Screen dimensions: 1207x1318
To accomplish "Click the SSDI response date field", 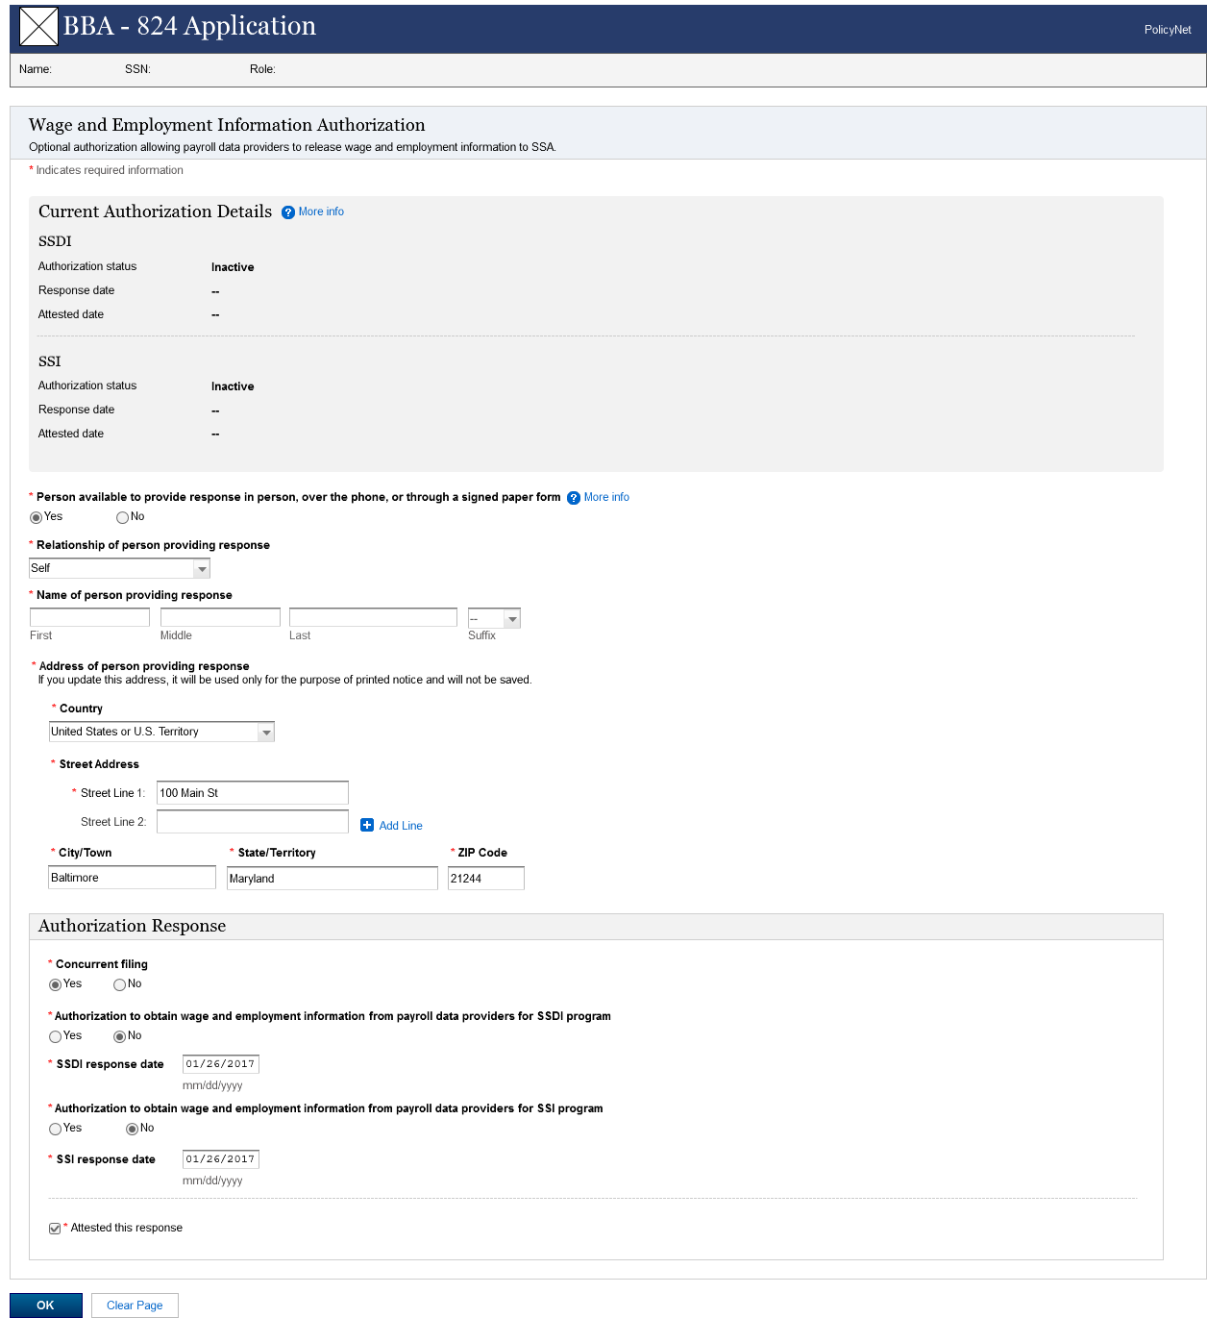I will point(220,1064).
